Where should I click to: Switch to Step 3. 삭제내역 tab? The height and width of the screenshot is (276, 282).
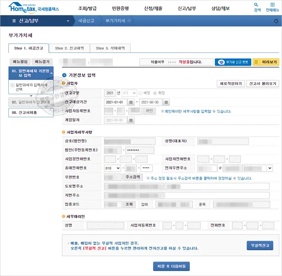click(x=110, y=48)
